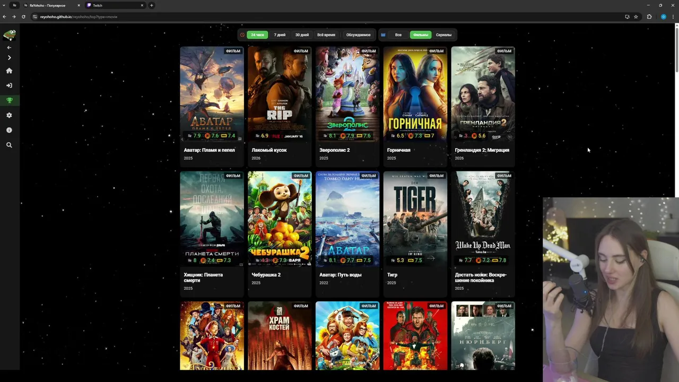This screenshot has width=679, height=382.
Task: Click the page vertical scrollbar thumb
Action: 676,49
